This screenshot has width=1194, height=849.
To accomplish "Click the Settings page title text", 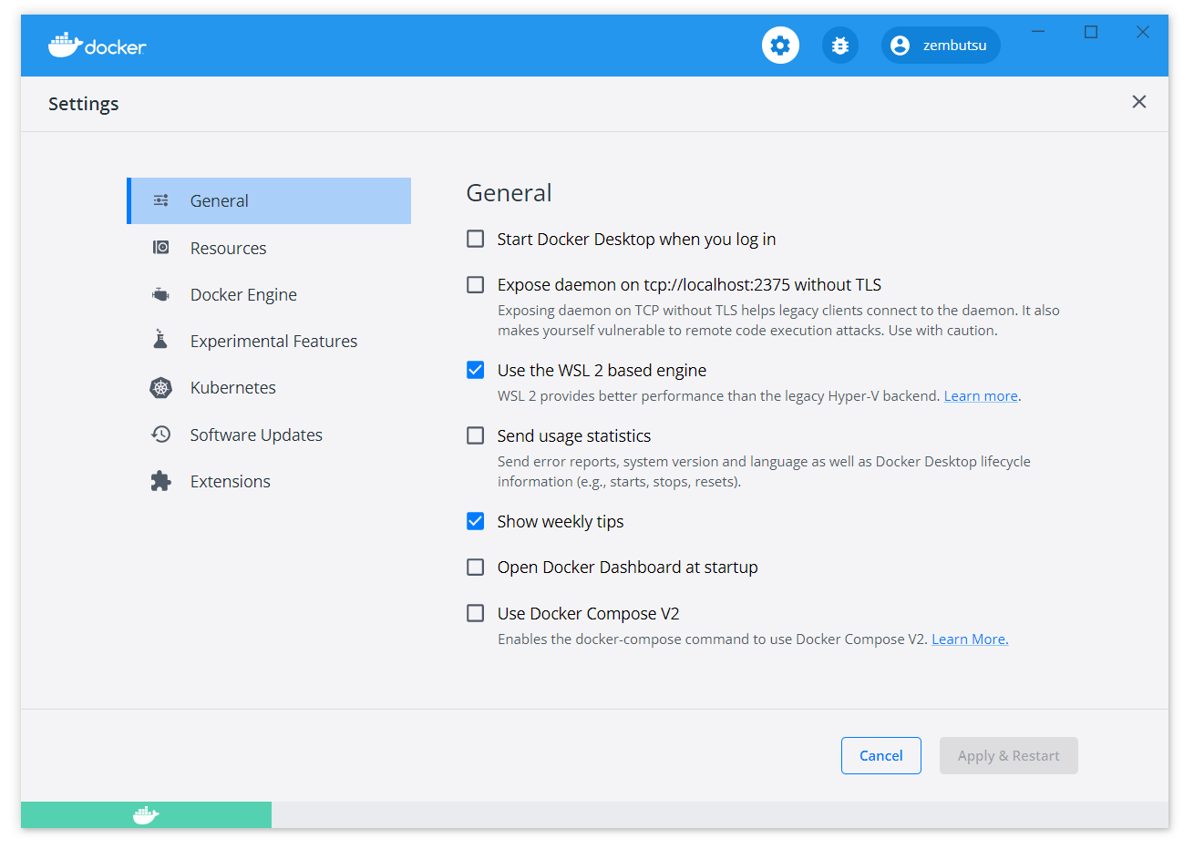I will tap(84, 104).
